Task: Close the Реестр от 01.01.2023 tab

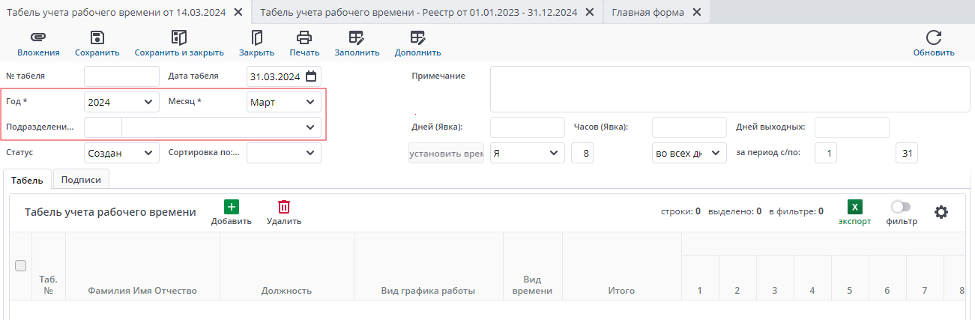Action: click(x=589, y=12)
